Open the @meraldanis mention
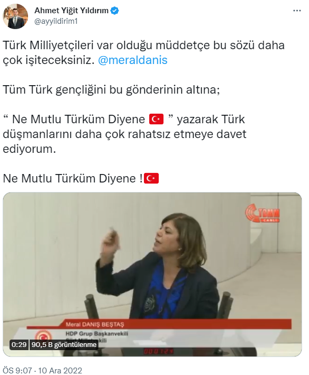309x375 pixels. pos(133,60)
